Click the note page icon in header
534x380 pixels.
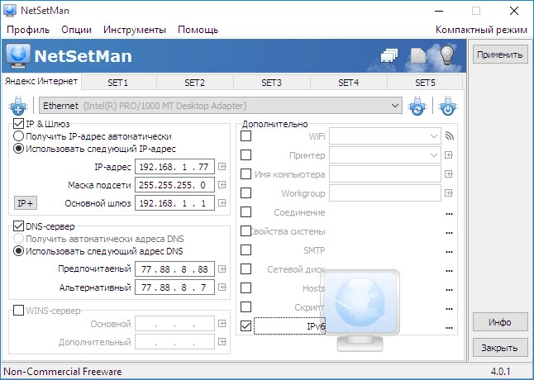(418, 55)
